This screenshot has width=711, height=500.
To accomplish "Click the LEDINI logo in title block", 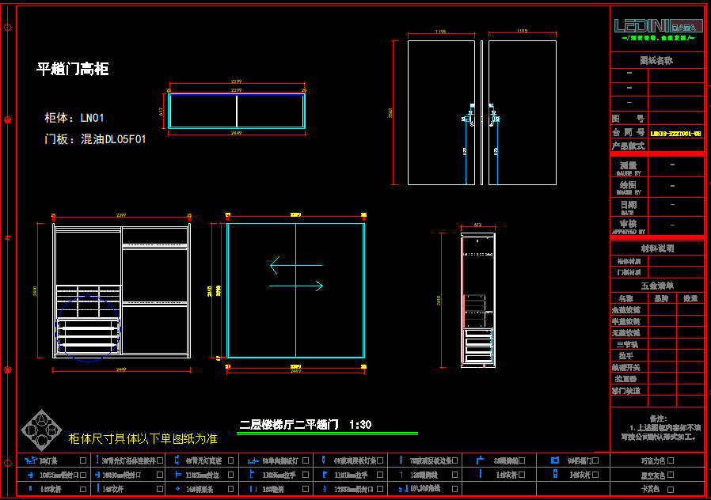I will tap(656, 26).
